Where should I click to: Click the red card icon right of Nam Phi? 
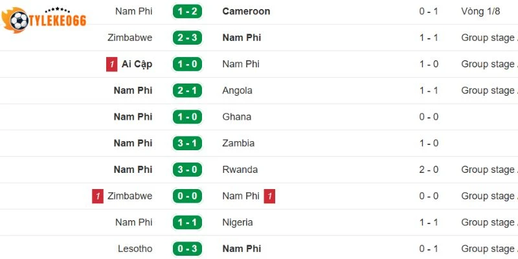269,196
